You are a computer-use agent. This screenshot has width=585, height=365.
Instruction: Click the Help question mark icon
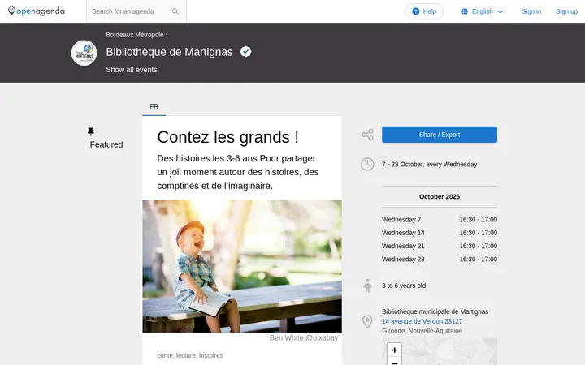point(416,11)
